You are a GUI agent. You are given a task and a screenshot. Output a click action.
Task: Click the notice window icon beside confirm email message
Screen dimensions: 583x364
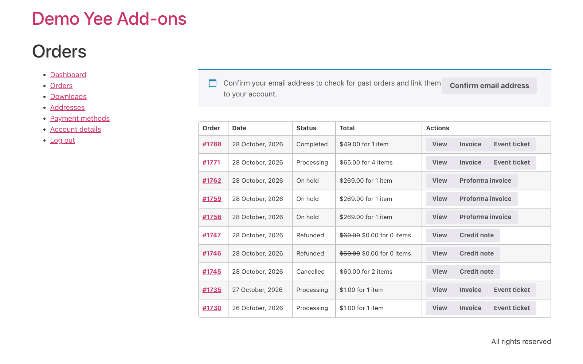[212, 83]
